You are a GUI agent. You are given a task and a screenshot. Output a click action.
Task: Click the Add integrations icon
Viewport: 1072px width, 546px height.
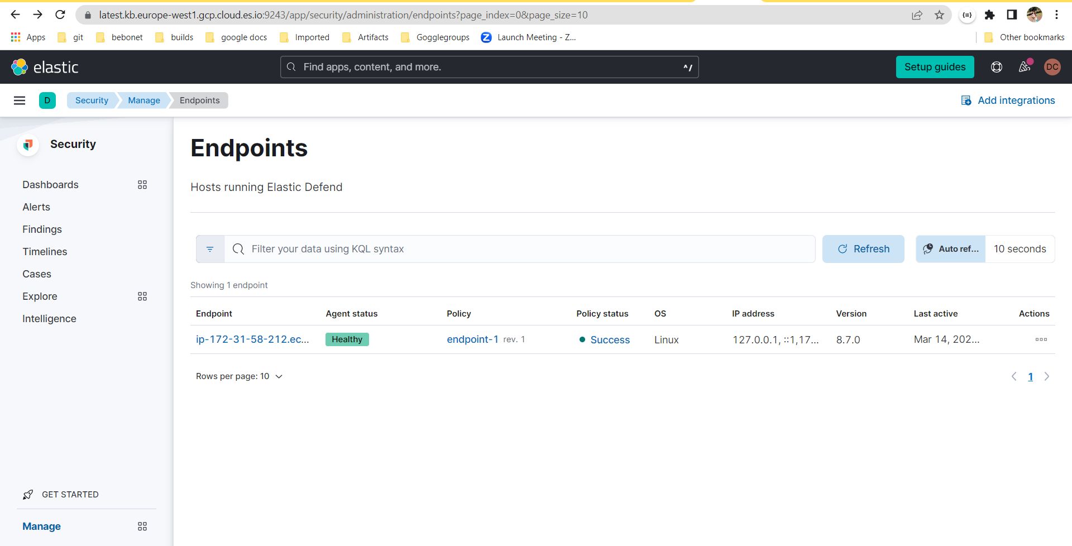(x=966, y=100)
